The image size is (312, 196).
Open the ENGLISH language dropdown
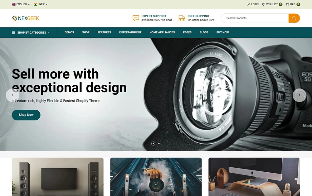pos(20,4)
